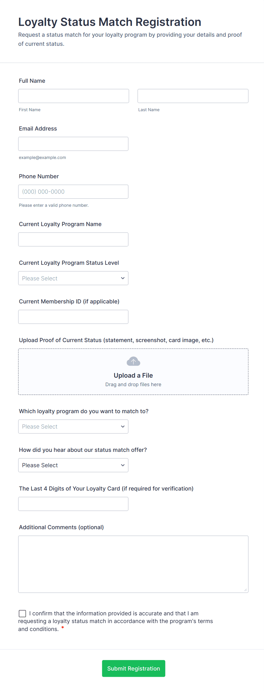
Task: Focus the First Name input field
Action: pyautogui.click(x=74, y=96)
